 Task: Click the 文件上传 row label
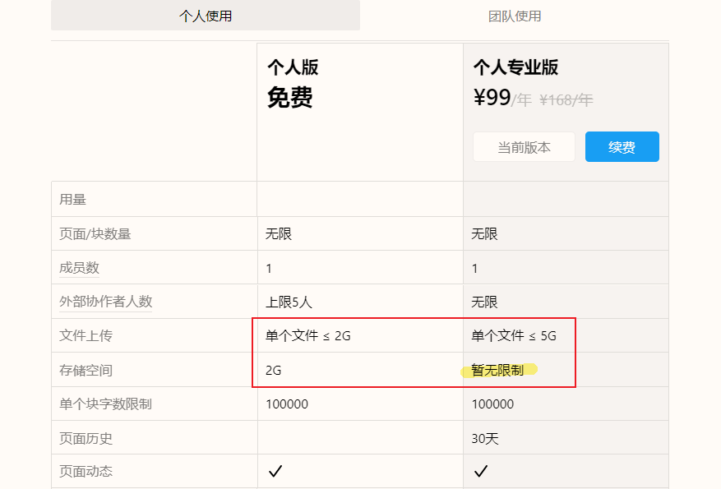86,335
